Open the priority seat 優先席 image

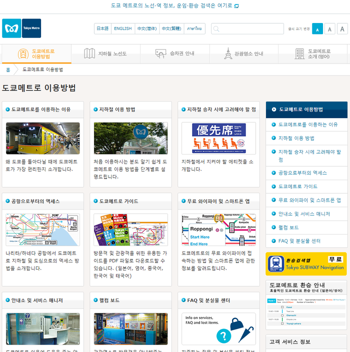[x=218, y=138]
